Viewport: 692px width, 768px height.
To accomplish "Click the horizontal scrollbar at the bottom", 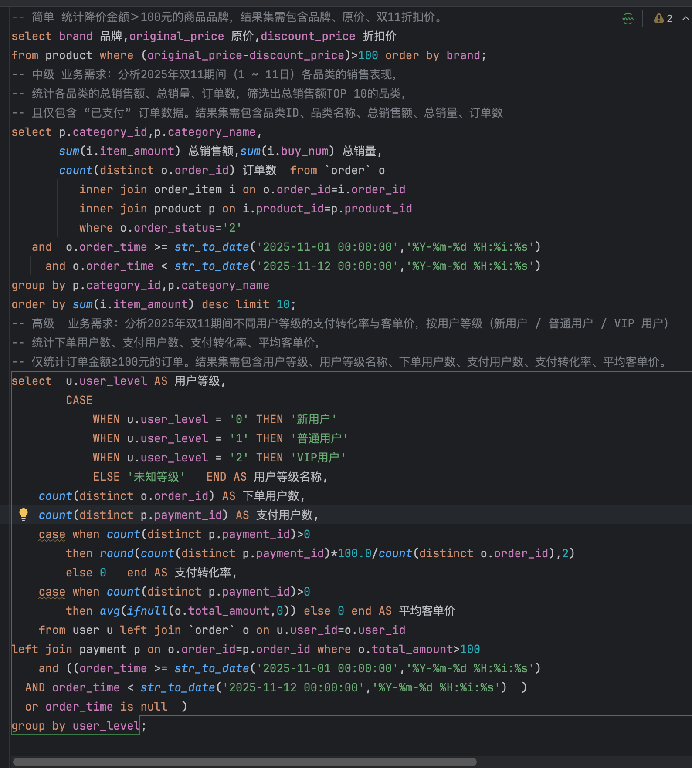I will tap(244, 762).
